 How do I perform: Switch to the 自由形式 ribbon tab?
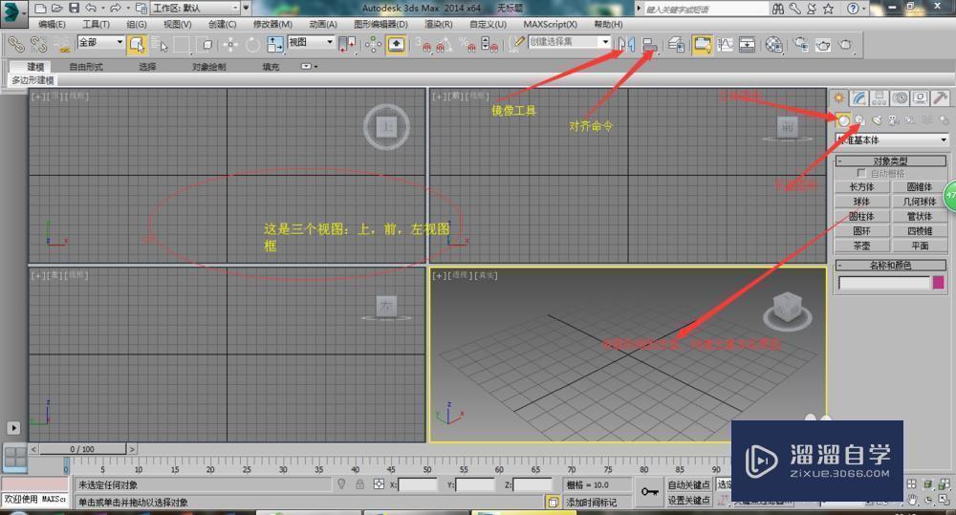click(86, 67)
